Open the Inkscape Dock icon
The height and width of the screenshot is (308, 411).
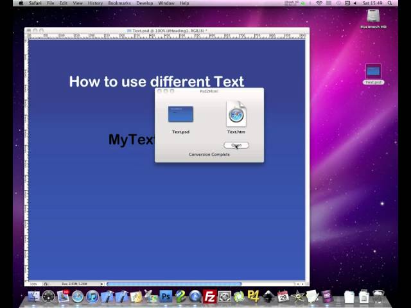(268, 296)
